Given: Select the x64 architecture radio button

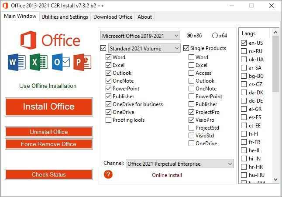Looking at the screenshot, I should 215,35.
